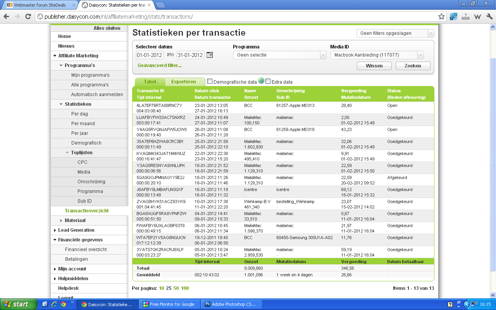Open the help bubble icon in the taskbar
Screen dimensions: 496x310
click(450, 305)
